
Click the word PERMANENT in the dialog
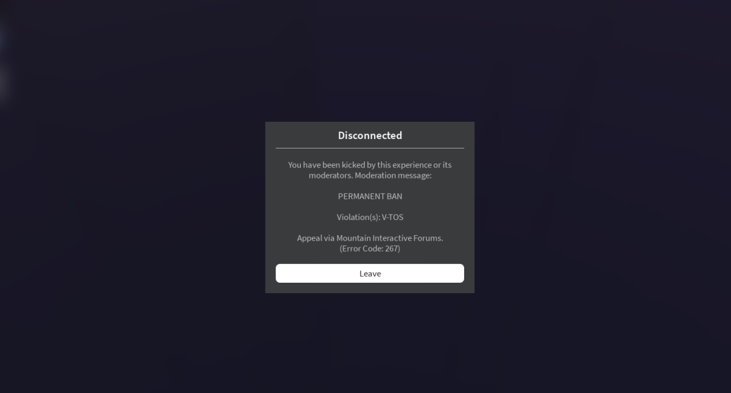point(361,196)
